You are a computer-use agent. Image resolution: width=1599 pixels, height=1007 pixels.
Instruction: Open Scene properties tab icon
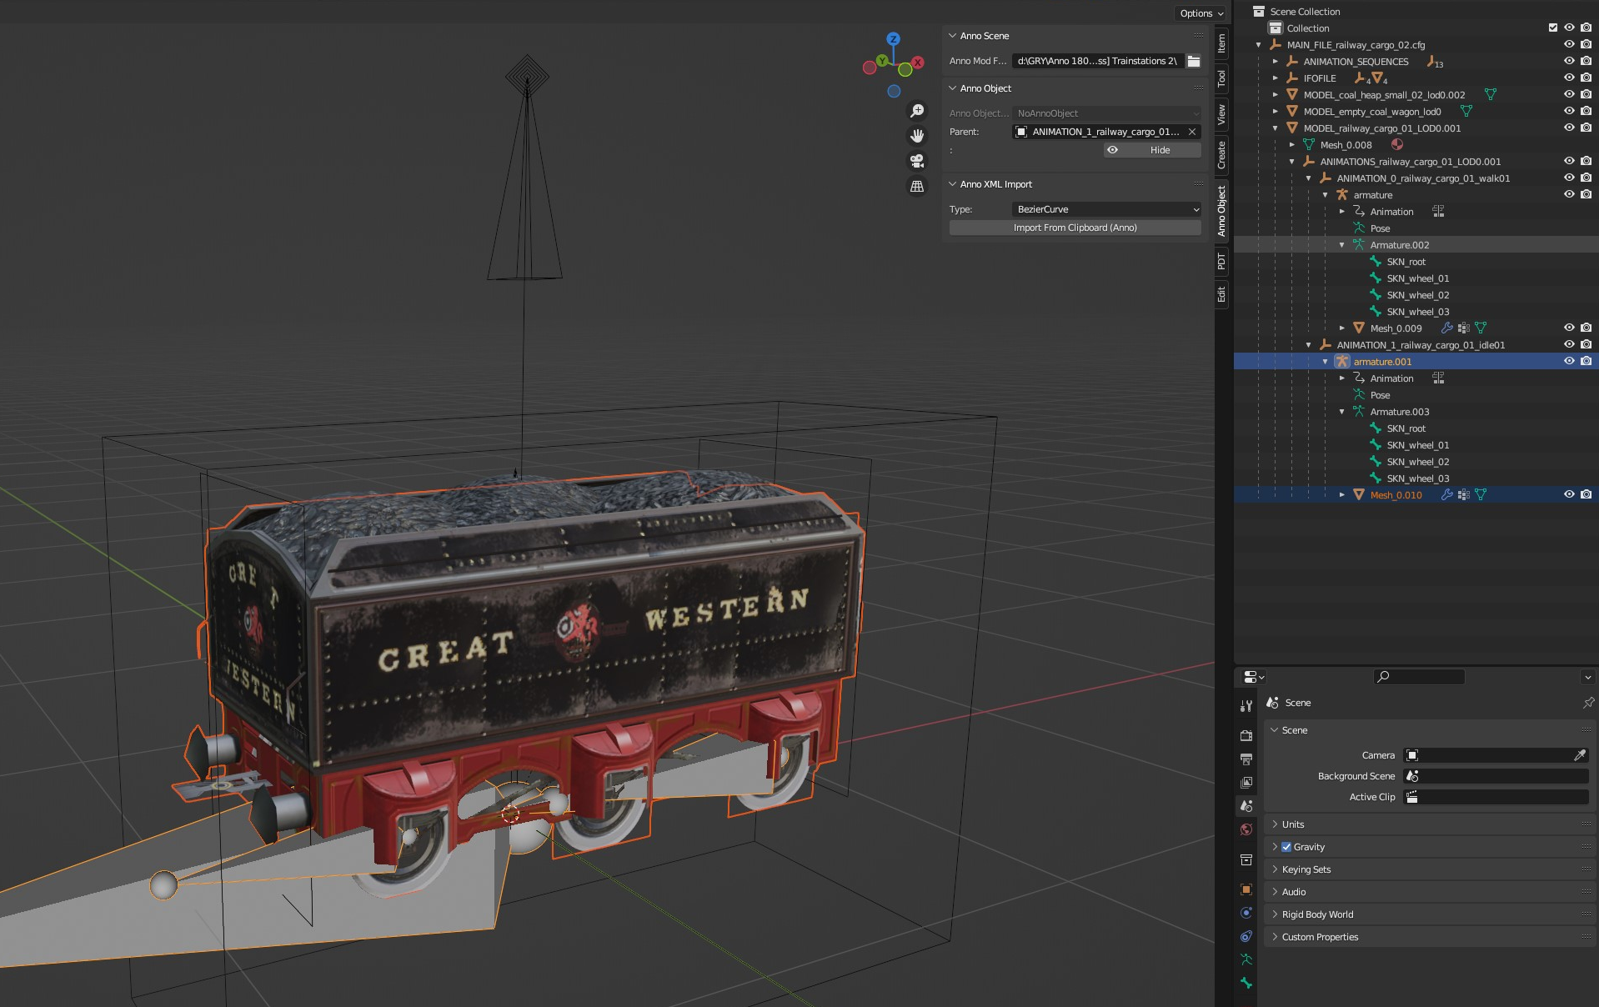pyautogui.click(x=1246, y=806)
